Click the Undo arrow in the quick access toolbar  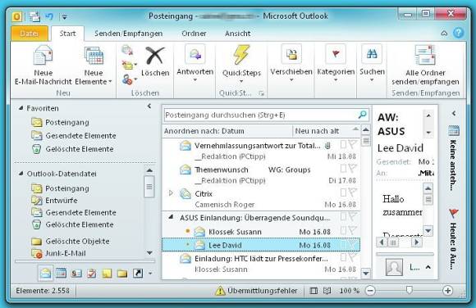49,16
